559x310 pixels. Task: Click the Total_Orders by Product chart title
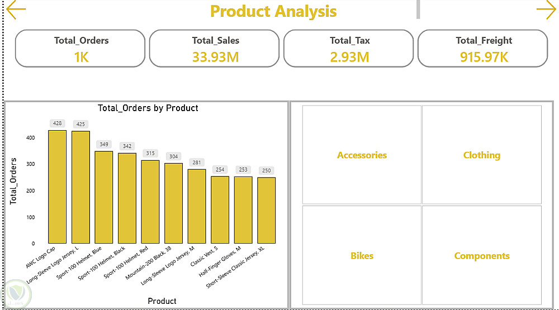tap(148, 108)
